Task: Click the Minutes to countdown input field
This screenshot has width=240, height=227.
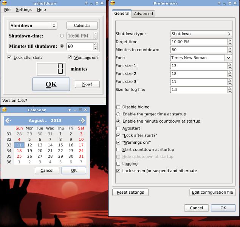Action: pyautogui.click(x=199, y=50)
